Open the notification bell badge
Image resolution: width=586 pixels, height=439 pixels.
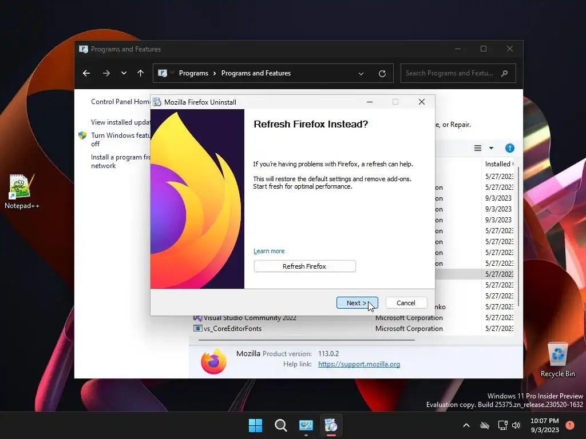[570, 425]
